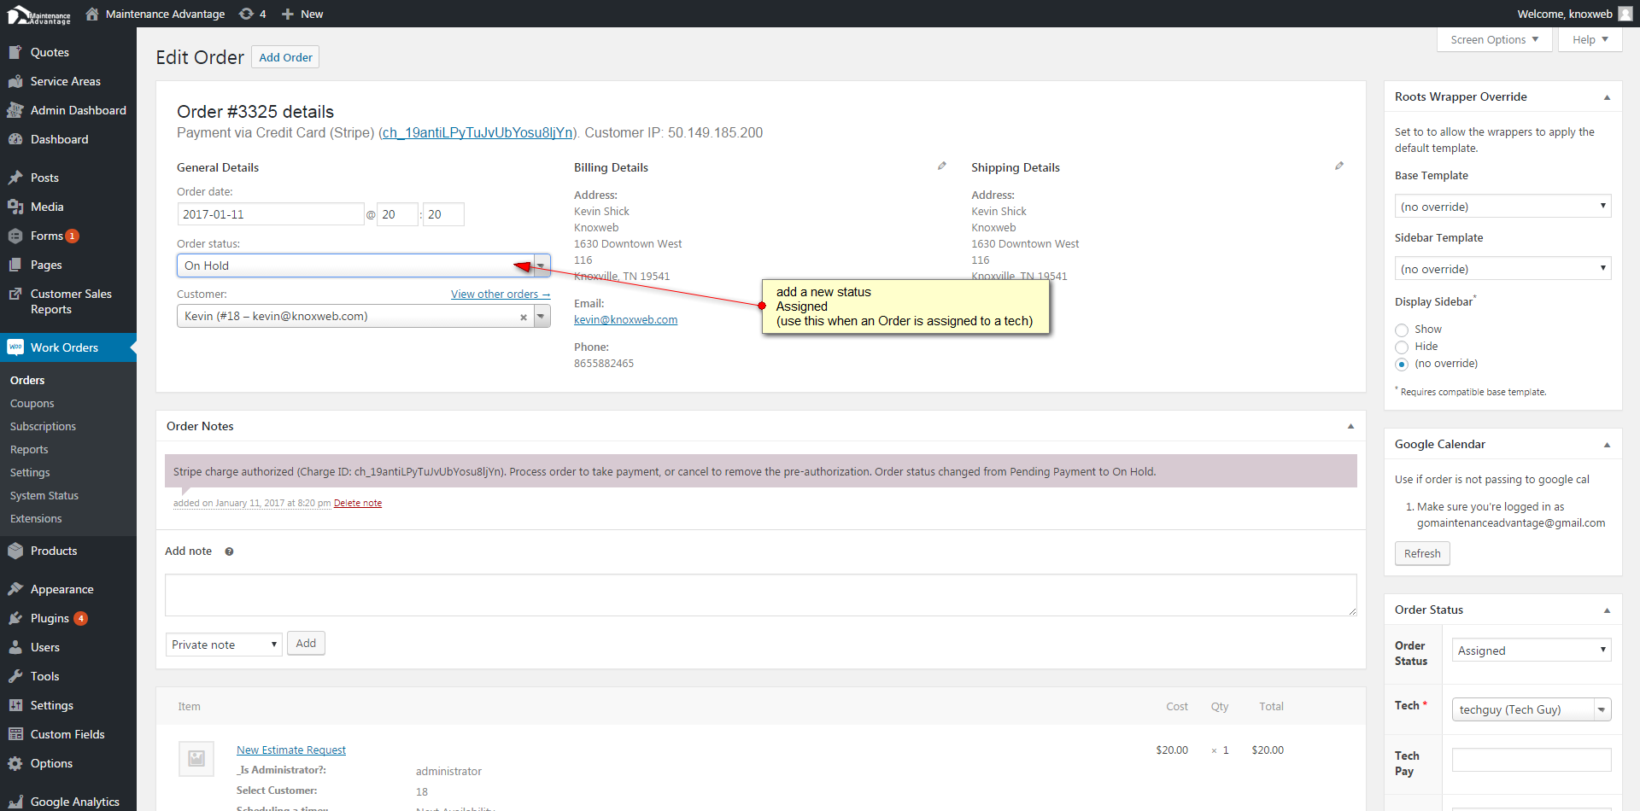
Task: Open the Orders submenu item
Action: [27, 380]
